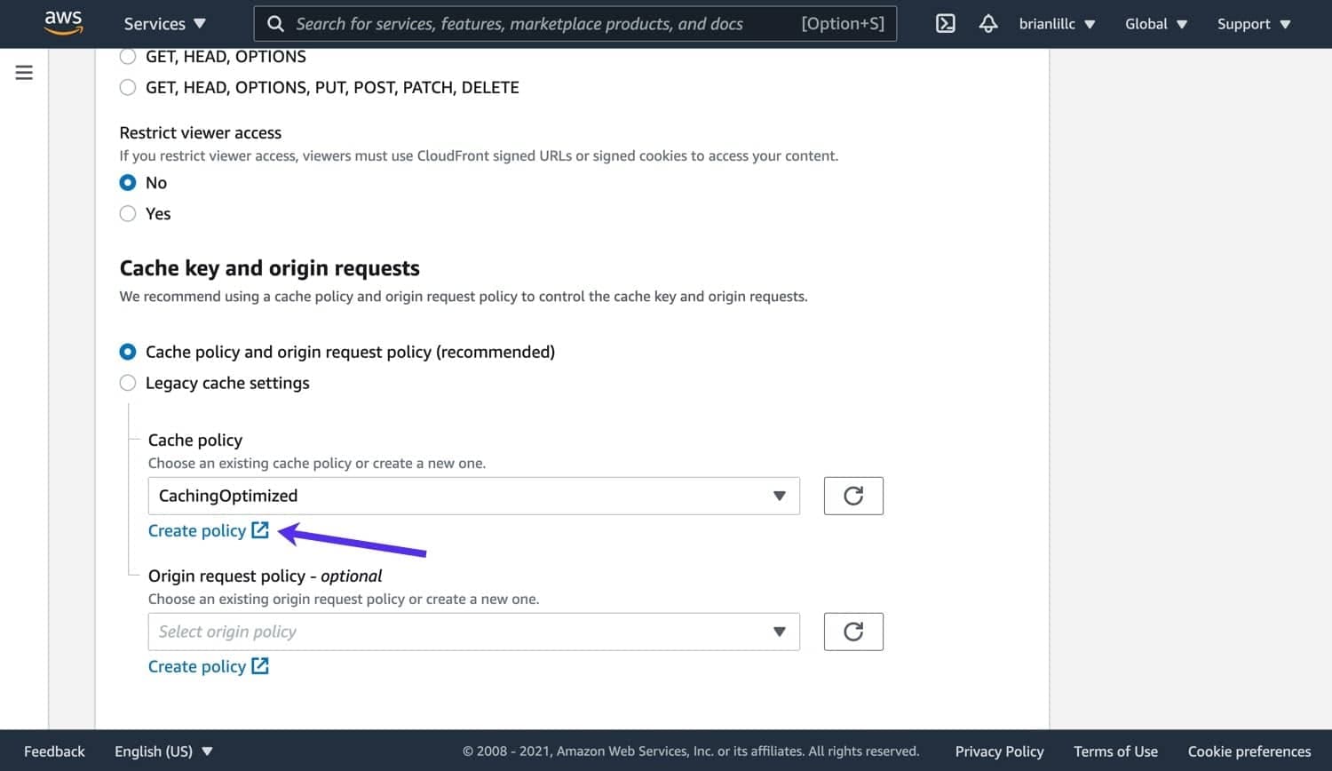This screenshot has height=771, width=1332.
Task: Choose Legacy cache settings
Action: point(128,383)
